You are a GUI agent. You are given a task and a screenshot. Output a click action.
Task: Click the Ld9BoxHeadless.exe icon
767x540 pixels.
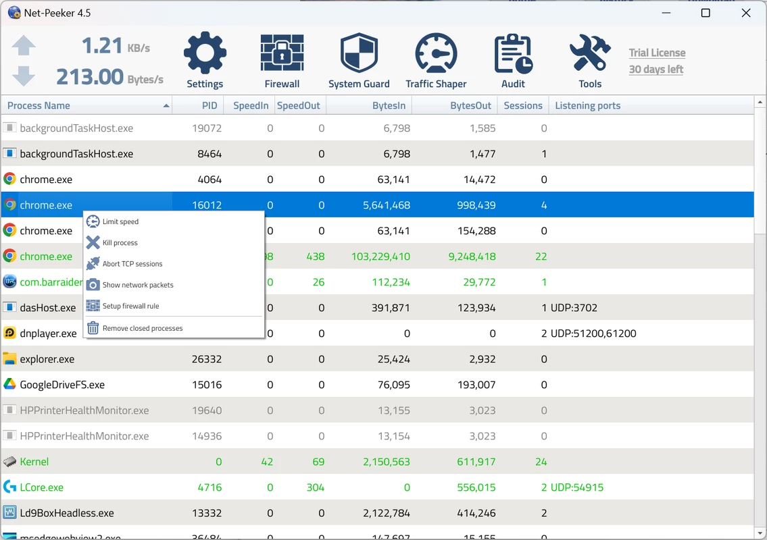tap(9, 512)
